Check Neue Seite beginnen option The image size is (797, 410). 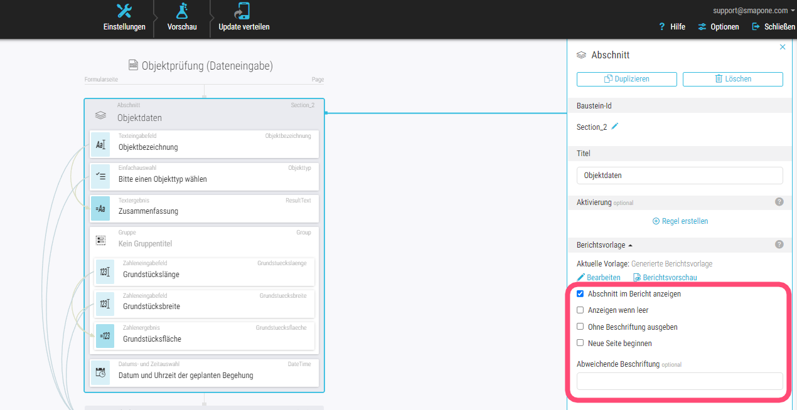pos(580,343)
